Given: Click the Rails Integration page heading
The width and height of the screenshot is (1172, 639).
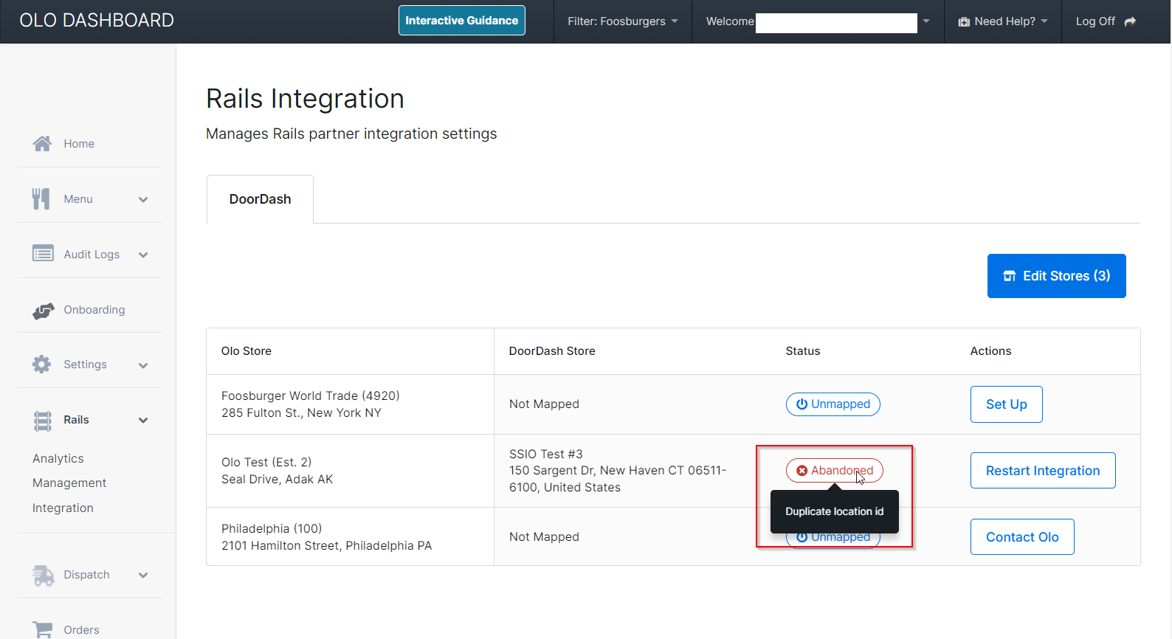Looking at the screenshot, I should (x=305, y=99).
